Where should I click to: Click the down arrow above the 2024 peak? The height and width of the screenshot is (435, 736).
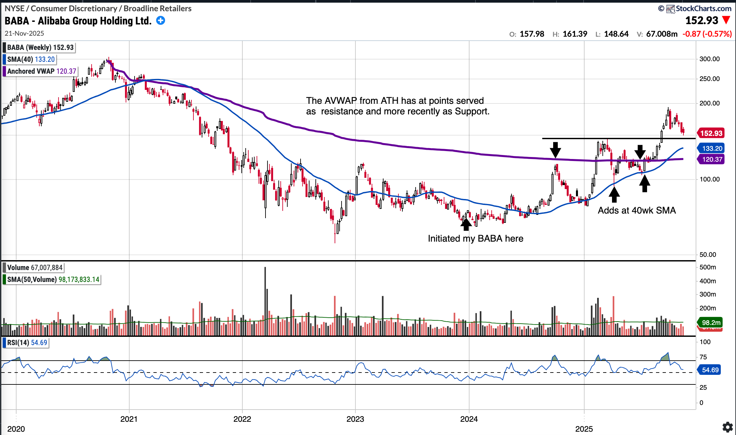coord(555,150)
